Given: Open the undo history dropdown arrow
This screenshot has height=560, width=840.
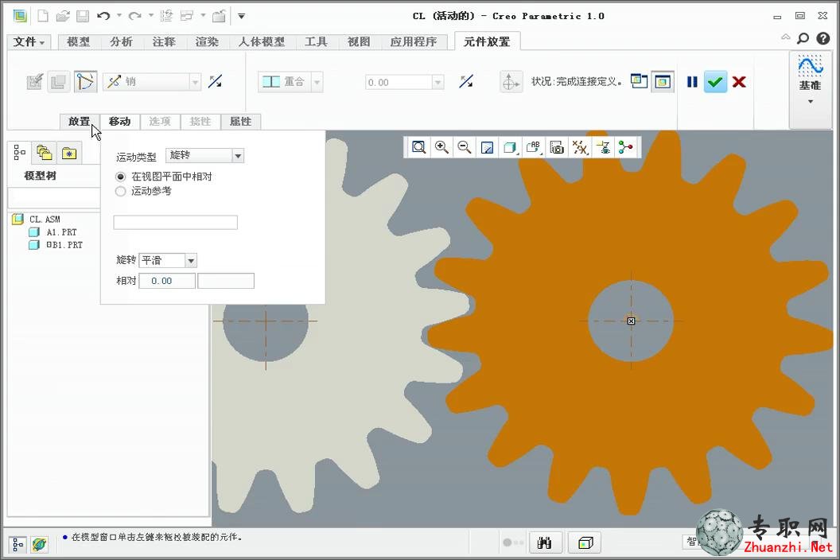Looking at the screenshot, I should click(x=119, y=16).
